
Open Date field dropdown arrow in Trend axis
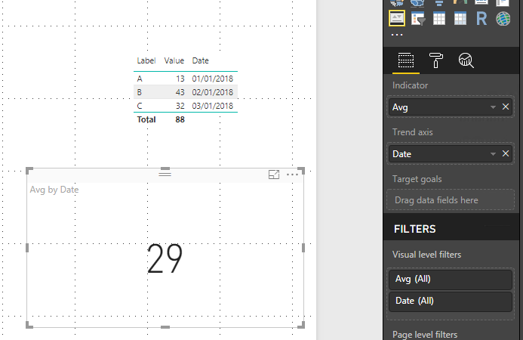pos(493,154)
